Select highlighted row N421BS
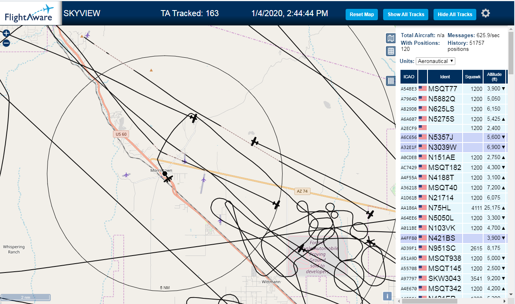The height and width of the screenshot is (304, 515). pyautogui.click(x=453, y=238)
